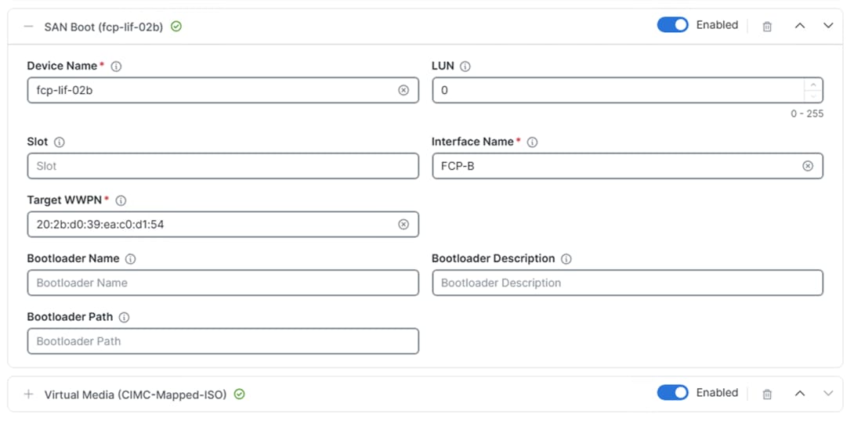Click the Target WWPN info icon

point(121,201)
